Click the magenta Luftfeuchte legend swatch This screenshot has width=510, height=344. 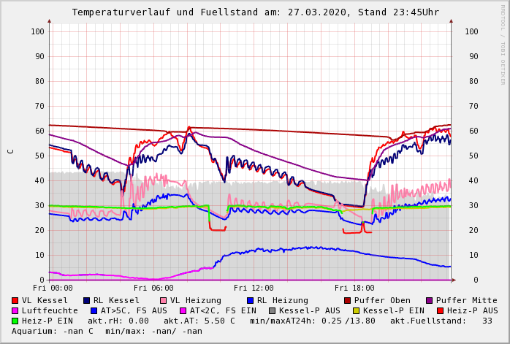click(x=15, y=310)
